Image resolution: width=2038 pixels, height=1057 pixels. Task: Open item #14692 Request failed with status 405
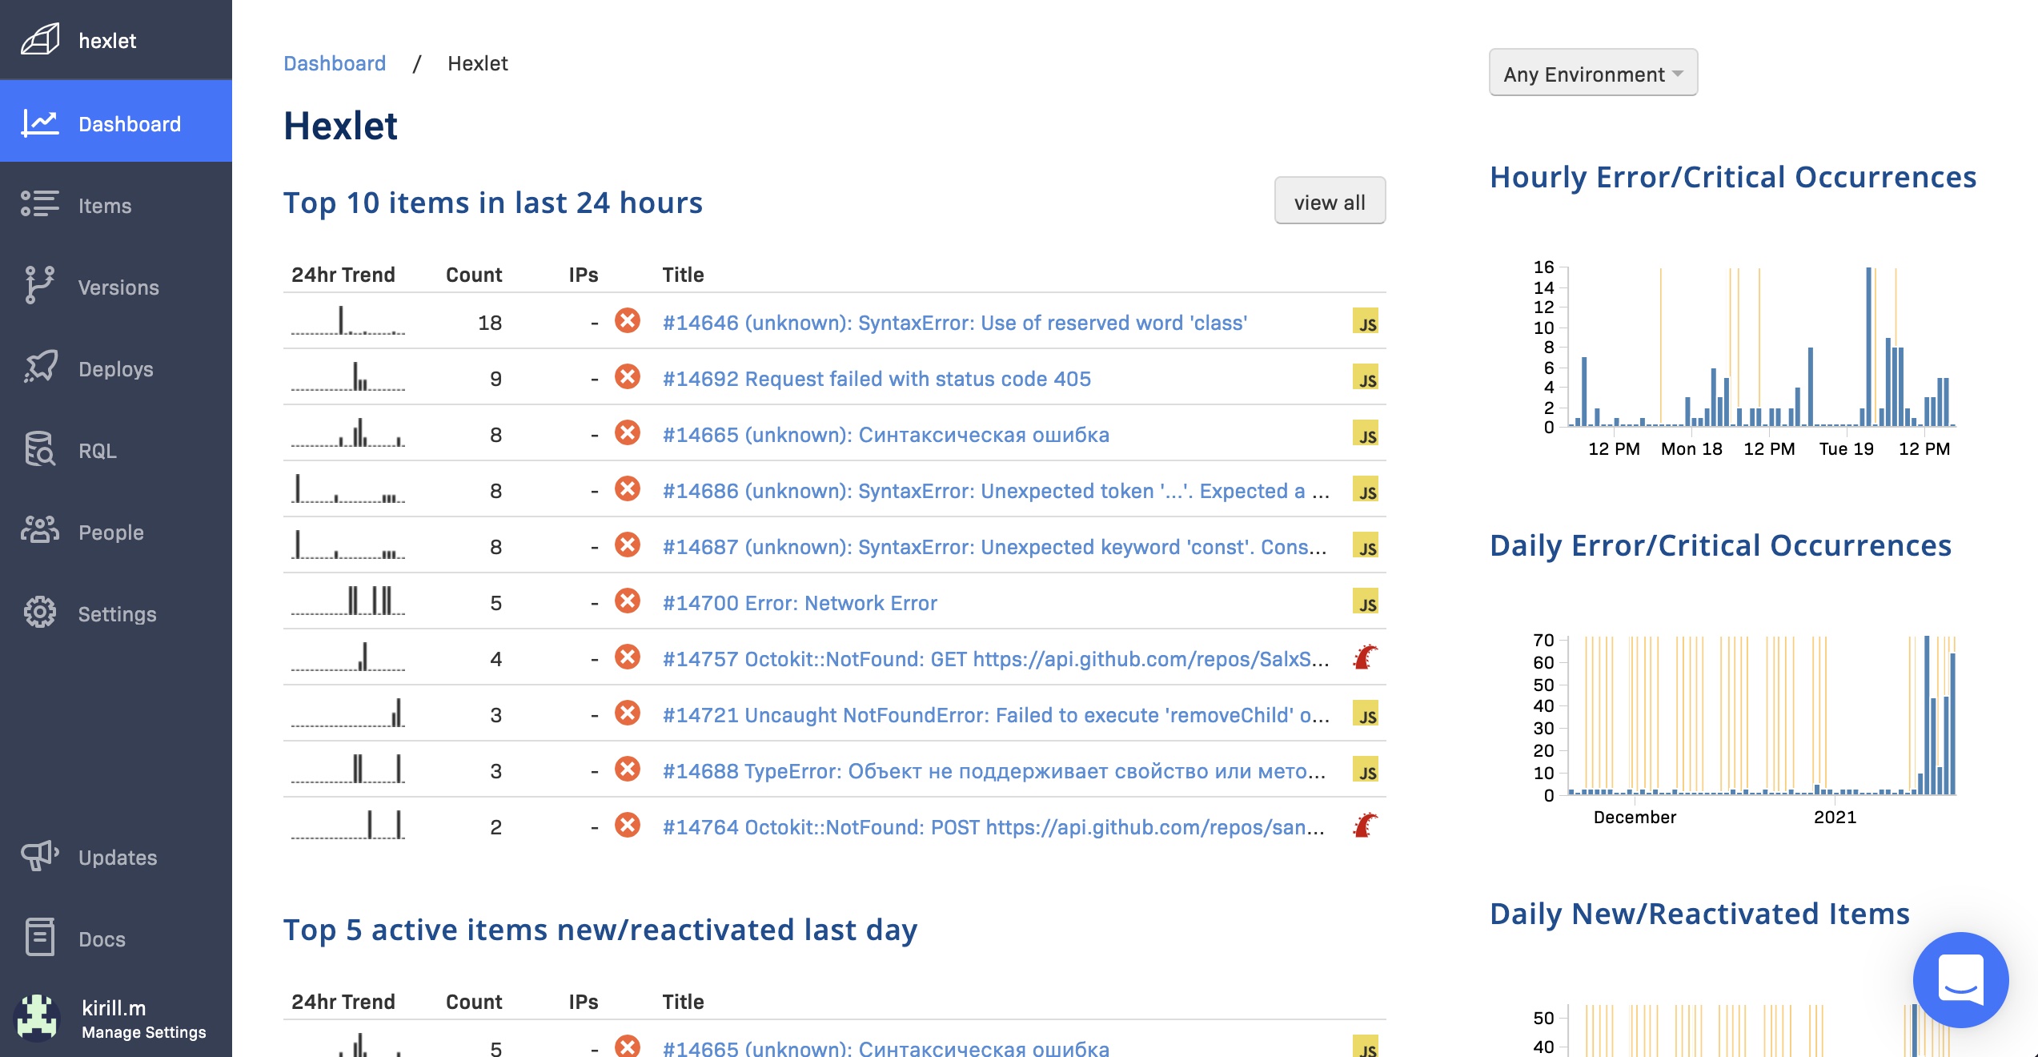pyautogui.click(x=877, y=379)
